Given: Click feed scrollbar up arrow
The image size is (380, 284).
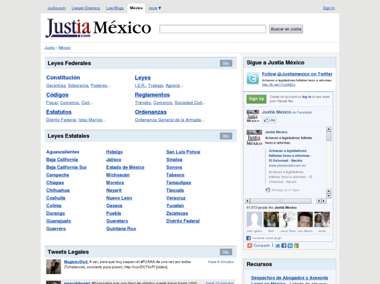Looking at the screenshot, I should click(329, 129).
